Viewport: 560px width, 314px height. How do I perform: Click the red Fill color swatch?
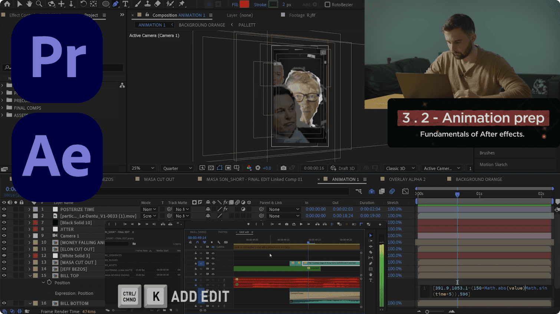click(x=244, y=4)
